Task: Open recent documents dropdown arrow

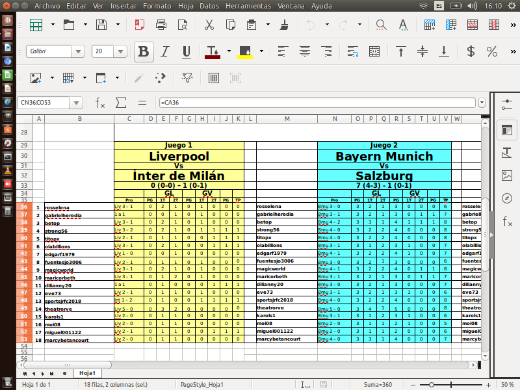Action: pos(85,25)
